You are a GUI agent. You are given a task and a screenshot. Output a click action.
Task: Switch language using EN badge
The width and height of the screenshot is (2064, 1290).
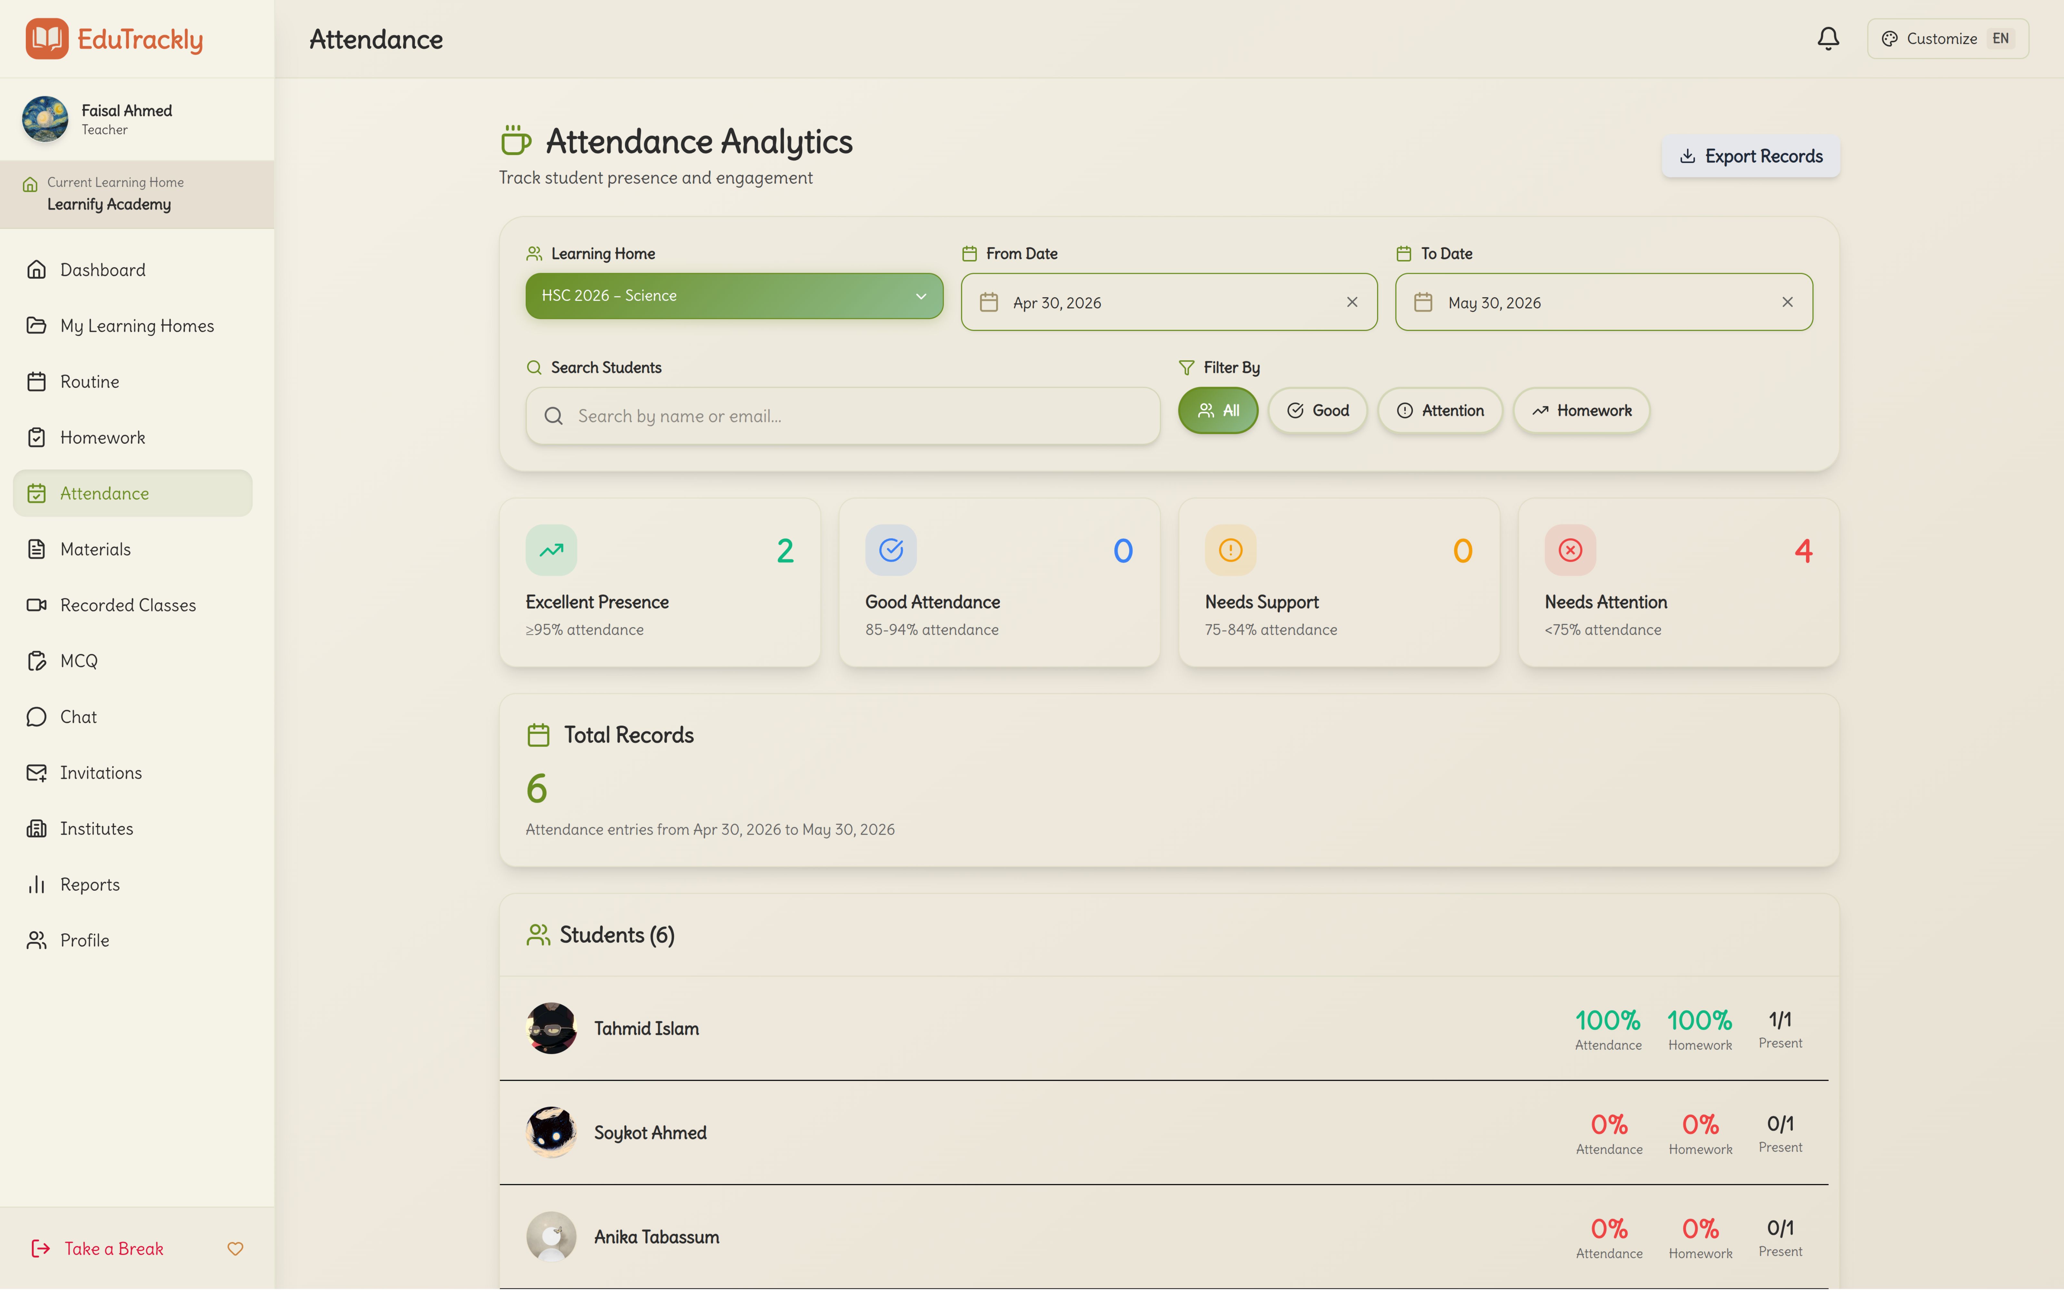2000,38
